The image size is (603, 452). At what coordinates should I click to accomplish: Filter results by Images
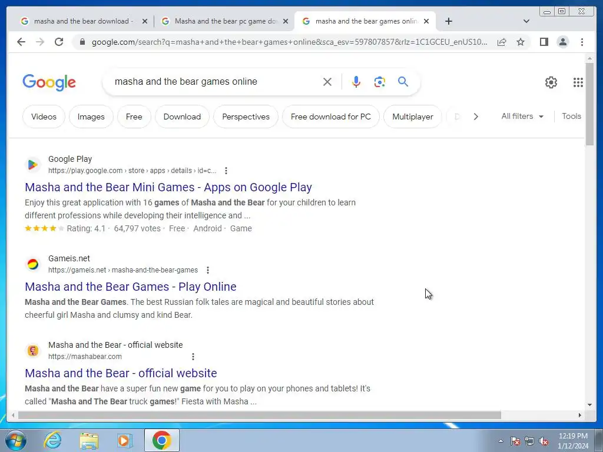(x=91, y=117)
